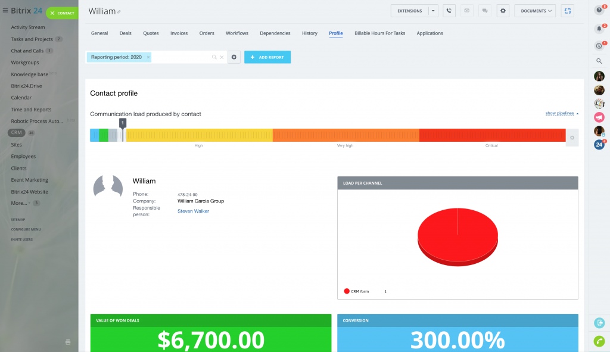
Task: Toggle the hamburger main menu
Action: 5,11
